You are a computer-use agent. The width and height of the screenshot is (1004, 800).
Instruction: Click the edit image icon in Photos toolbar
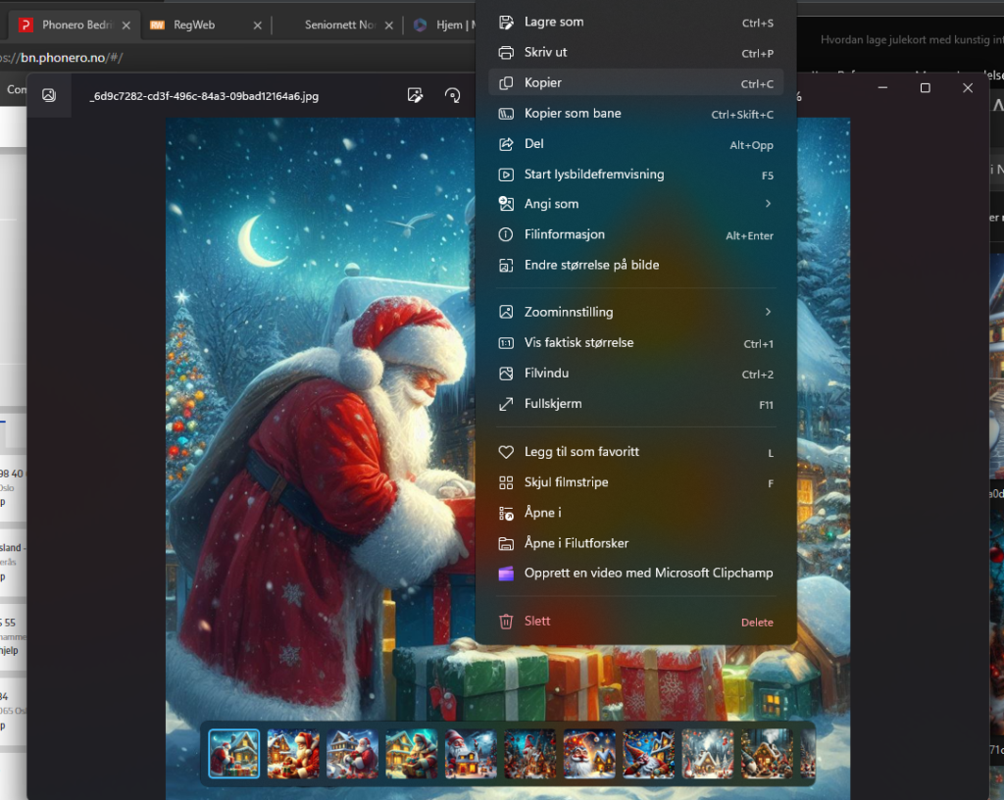pyautogui.click(x=416, y=95)
